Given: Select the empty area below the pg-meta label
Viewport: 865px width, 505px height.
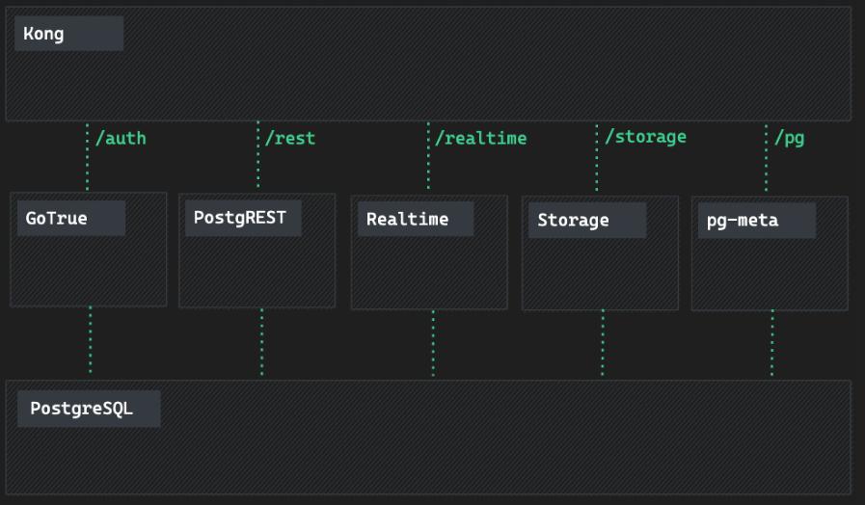Looking at the screenshot, I should pyautogui.click(x=770, y=276).
